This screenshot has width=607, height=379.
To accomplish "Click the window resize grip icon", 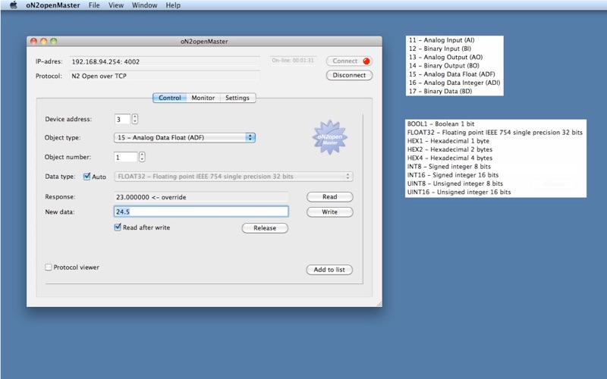I will (x=379, y=304).
